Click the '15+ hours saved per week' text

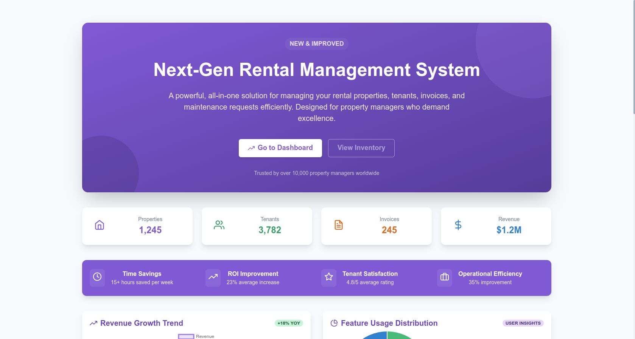(142, 282)
